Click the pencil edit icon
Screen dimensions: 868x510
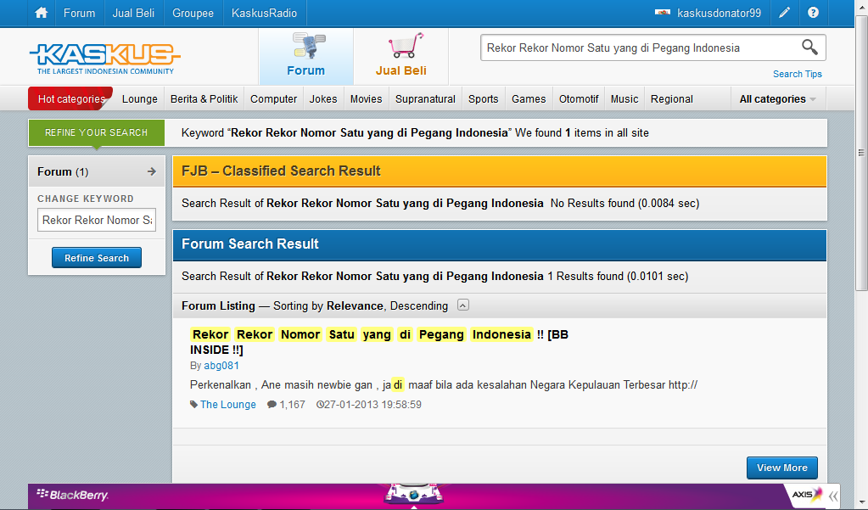point(785,13)
